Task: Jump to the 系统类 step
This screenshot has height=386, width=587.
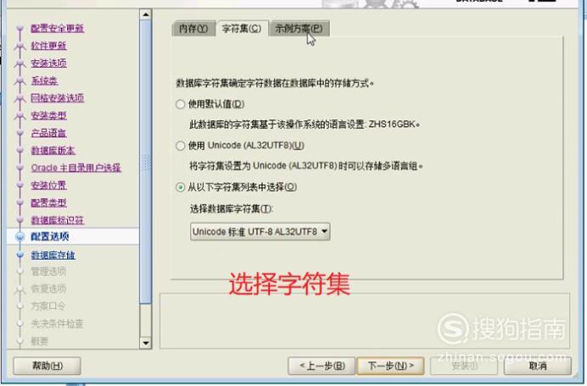Action: (44, 81)
